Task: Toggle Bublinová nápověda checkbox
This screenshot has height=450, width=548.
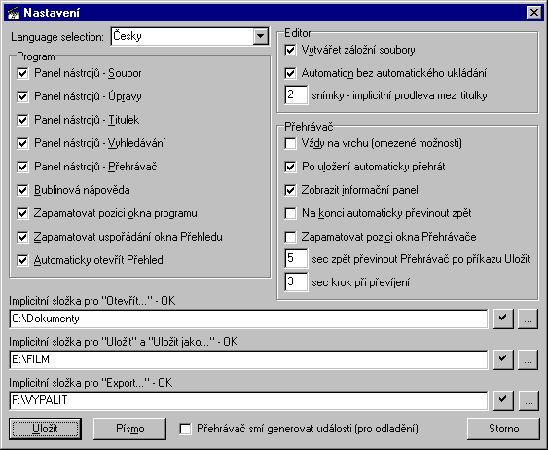Action: click(22, 190)
